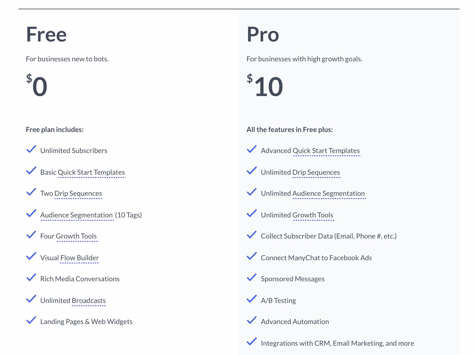Image resolution: width=475 pixels, height=355 pixels.
Task: Click the Pro plan heading
Action: 263,34
